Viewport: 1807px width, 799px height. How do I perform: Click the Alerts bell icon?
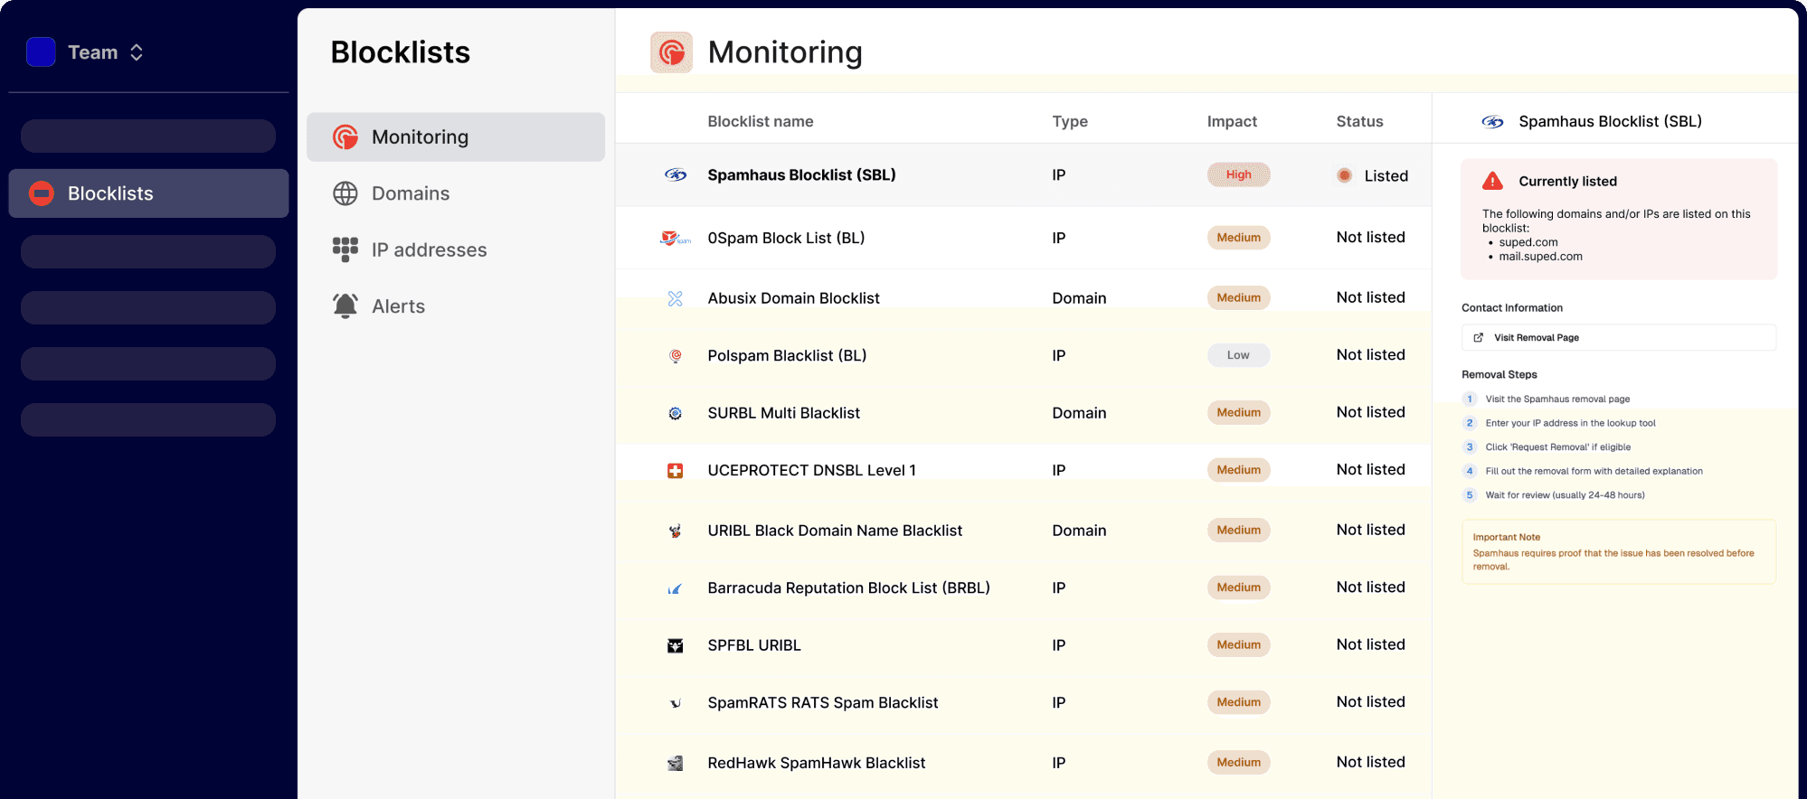coord(345,306)
